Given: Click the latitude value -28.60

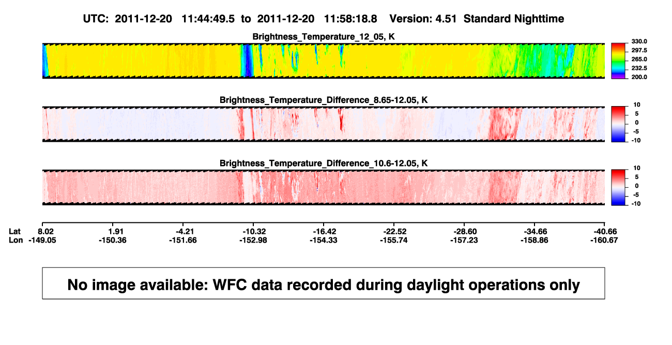Looking at the screenshot, I should [464, 231].
